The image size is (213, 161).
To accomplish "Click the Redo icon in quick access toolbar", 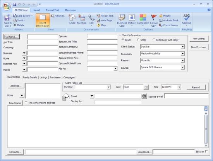I will (x=24, y=4).
